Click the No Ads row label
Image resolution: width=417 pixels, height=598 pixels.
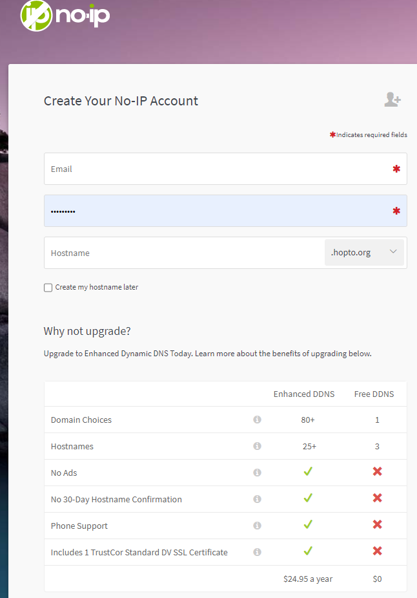click(x=64, y=473)
